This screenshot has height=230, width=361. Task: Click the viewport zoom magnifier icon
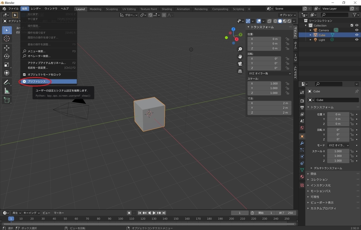240,49
